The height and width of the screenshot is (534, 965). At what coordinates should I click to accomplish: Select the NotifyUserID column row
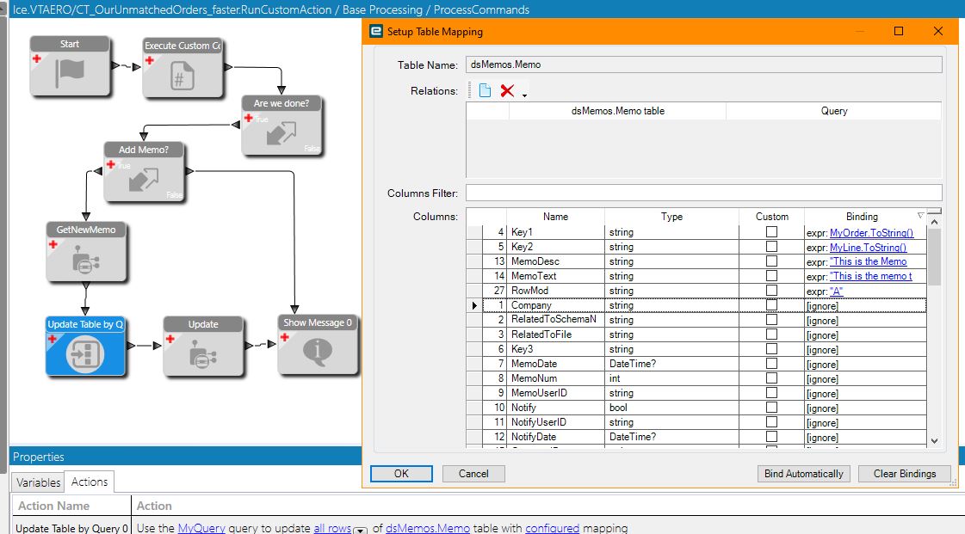(696, 423)
